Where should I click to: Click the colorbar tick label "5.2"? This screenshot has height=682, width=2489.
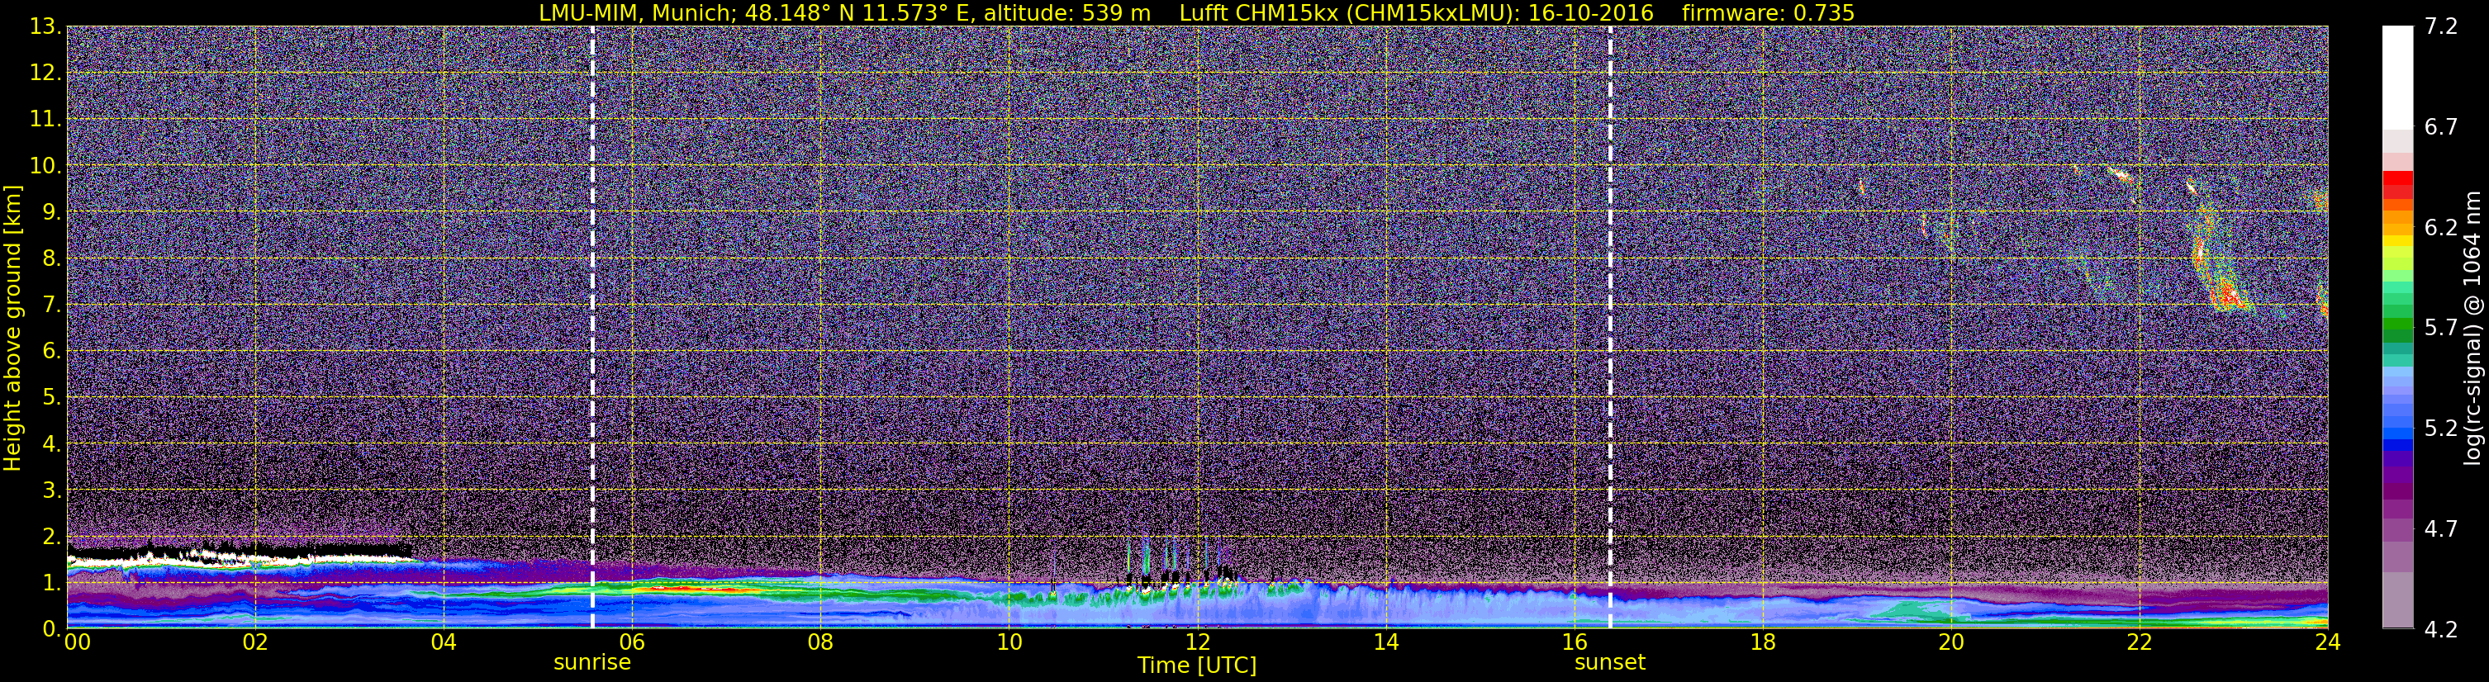click(x=2441, y=429)
